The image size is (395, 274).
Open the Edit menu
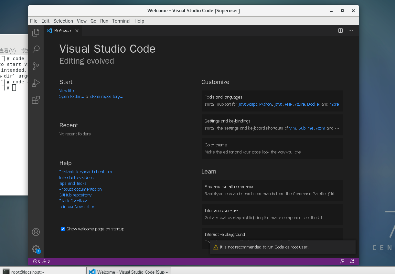click(x=45, y=21)
